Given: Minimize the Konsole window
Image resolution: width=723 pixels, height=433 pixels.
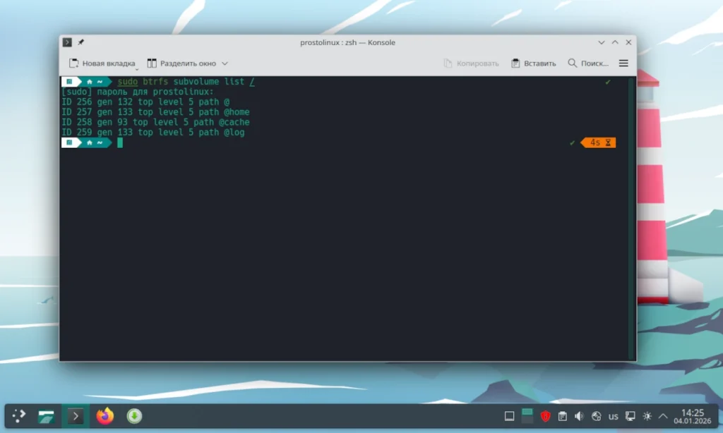Looking at the screenshot, I should coord(602,42).
